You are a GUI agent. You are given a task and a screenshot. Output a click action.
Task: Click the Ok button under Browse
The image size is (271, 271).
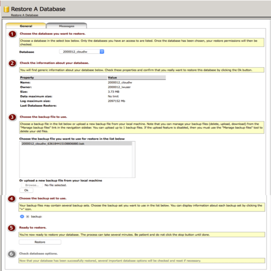[26, 190]
